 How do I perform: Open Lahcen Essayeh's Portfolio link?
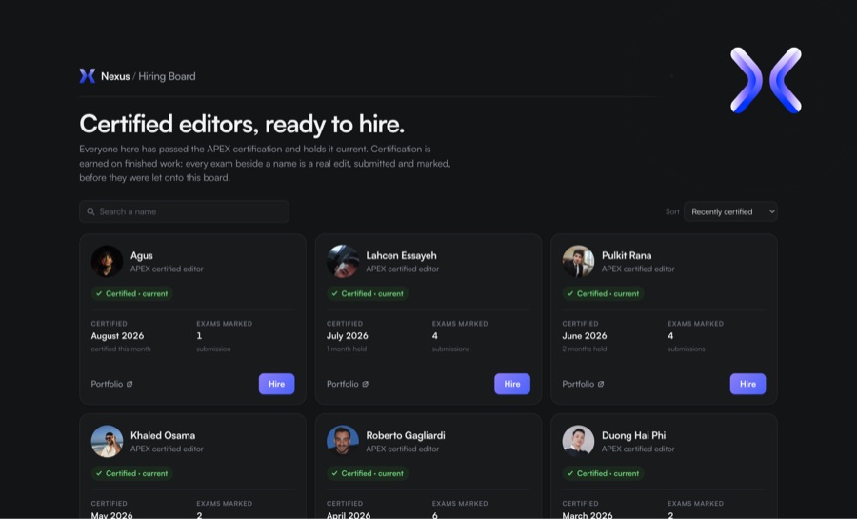tap(348, 384)
